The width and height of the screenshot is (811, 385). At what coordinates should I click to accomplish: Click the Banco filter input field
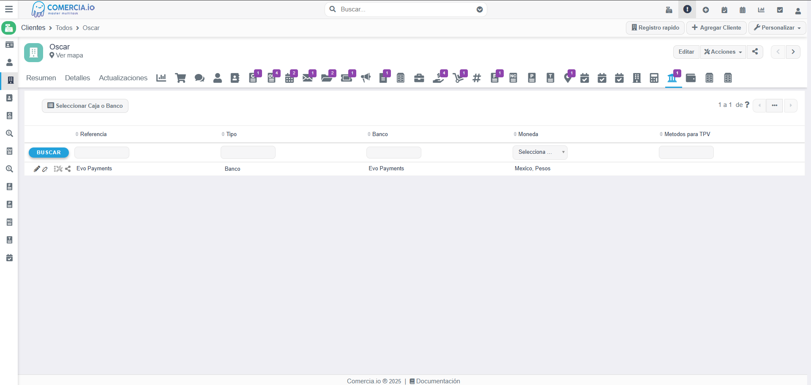tap(394, 153)
